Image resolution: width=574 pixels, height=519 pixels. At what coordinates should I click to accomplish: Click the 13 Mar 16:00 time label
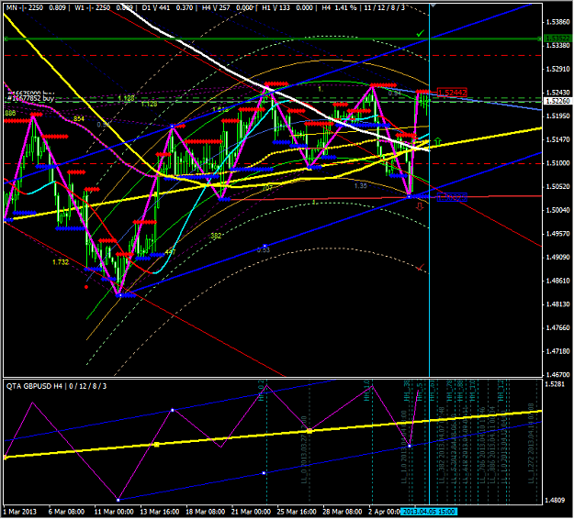pos(160,512)
